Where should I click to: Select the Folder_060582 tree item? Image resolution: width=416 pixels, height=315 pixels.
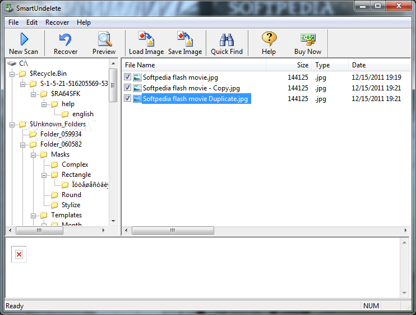point(61,144)
